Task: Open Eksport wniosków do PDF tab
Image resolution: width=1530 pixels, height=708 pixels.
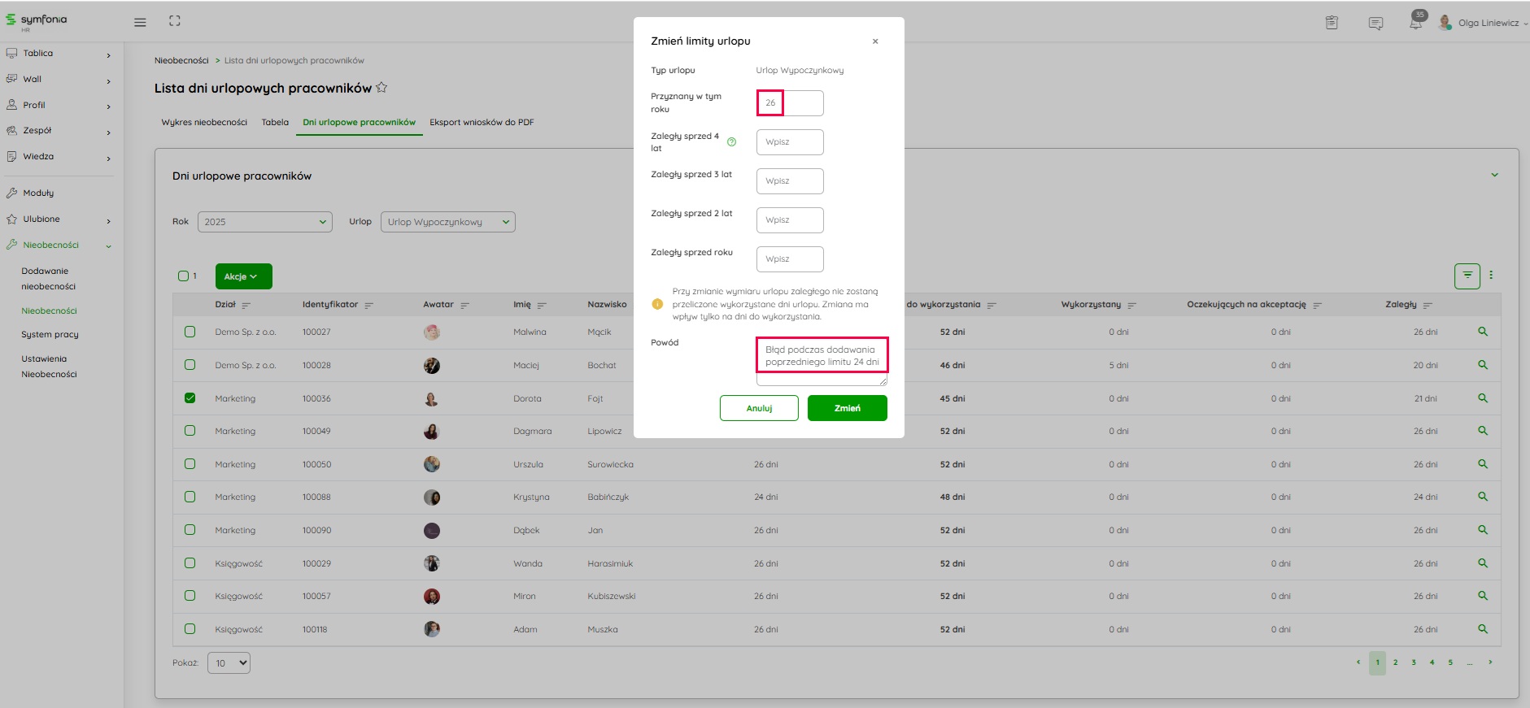Action: tap(482, 123)
